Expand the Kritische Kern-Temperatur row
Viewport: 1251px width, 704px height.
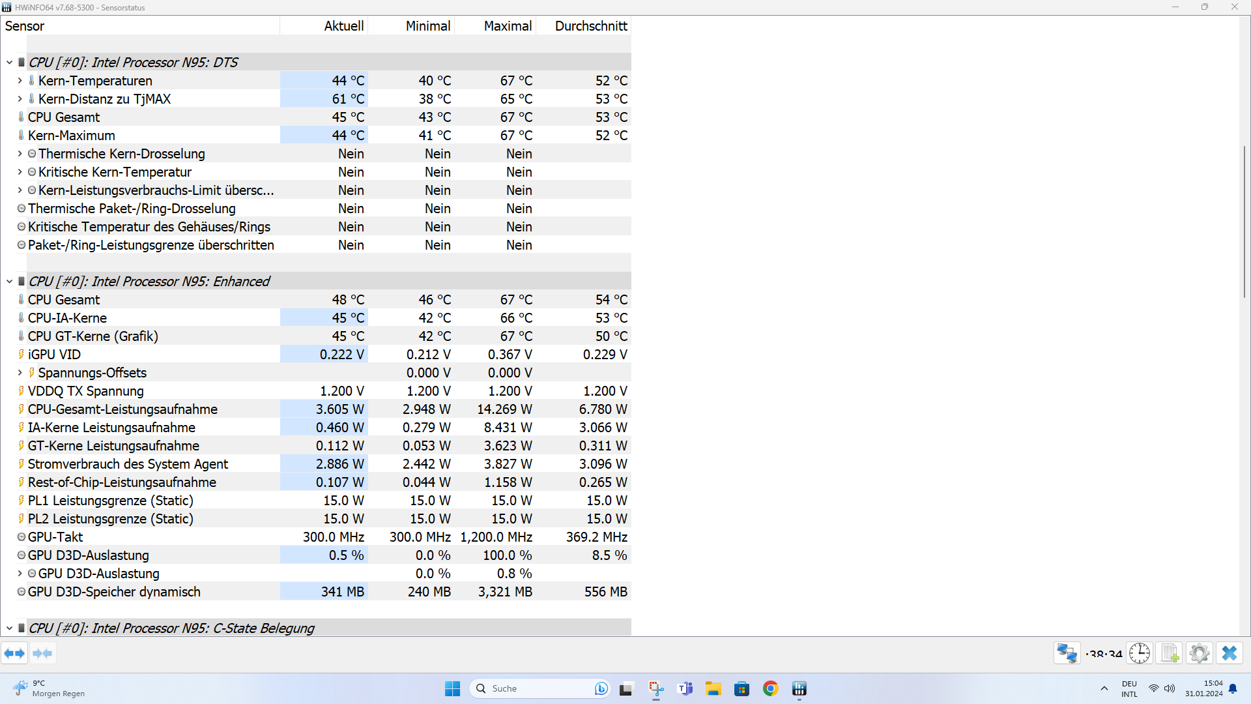coord(20,172)
